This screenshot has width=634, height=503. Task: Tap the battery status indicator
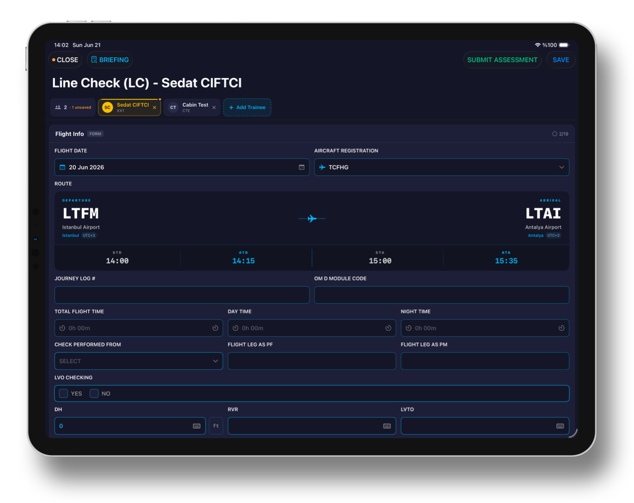564,45
